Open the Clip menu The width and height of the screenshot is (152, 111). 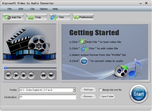point(32,9)
